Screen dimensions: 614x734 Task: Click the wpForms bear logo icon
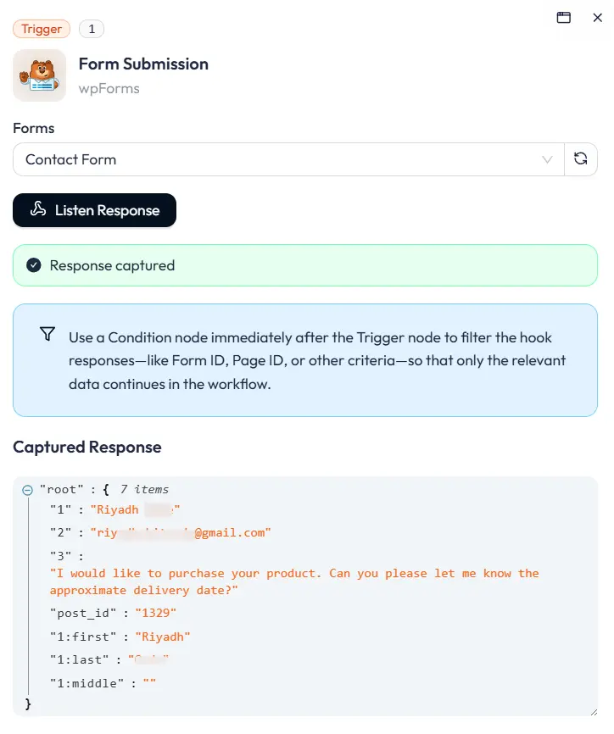coord(38,75)
